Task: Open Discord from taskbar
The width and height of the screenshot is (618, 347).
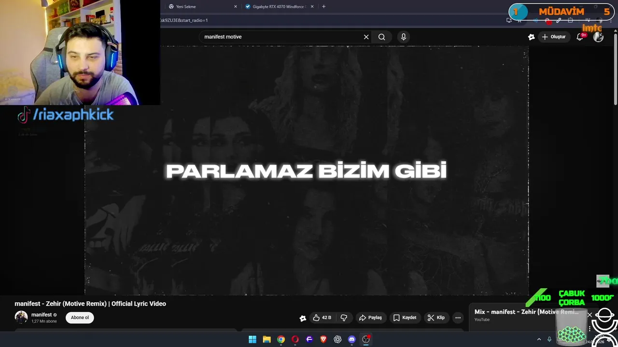Action: pyautogui.click(x=352, y=339)
